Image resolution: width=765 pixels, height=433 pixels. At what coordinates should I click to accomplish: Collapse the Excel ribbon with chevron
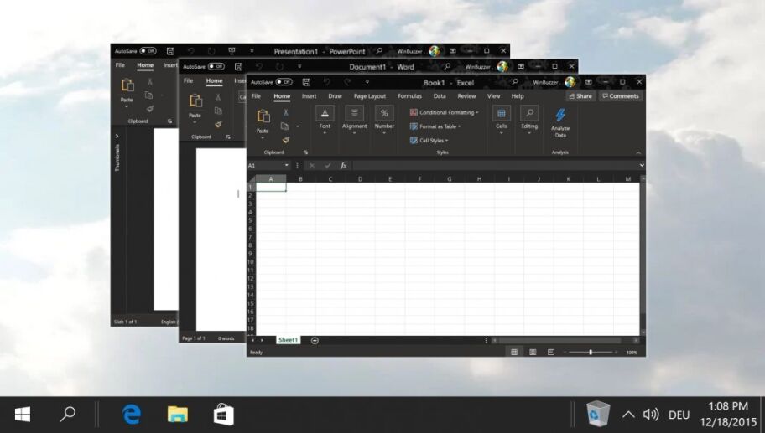click(x=638, y=153)
